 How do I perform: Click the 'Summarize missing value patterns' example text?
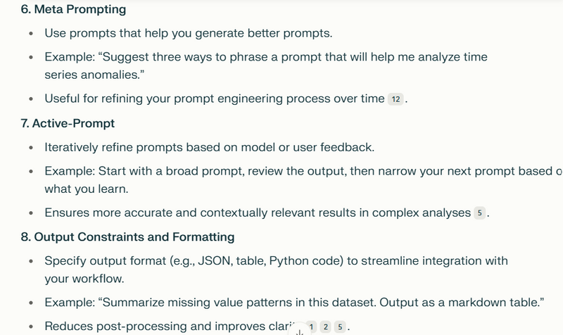294,303
